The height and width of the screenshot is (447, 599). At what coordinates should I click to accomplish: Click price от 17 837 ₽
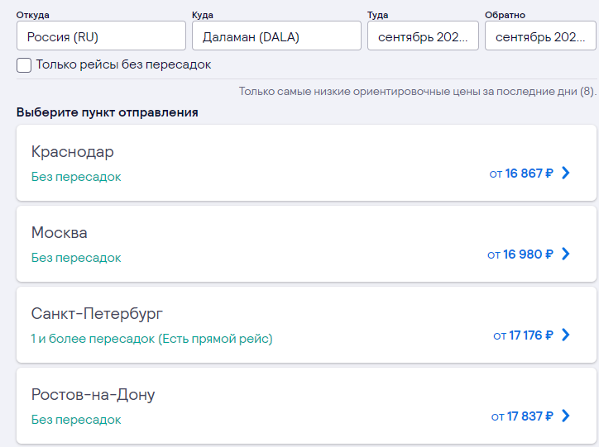click(x=522, y=416)
